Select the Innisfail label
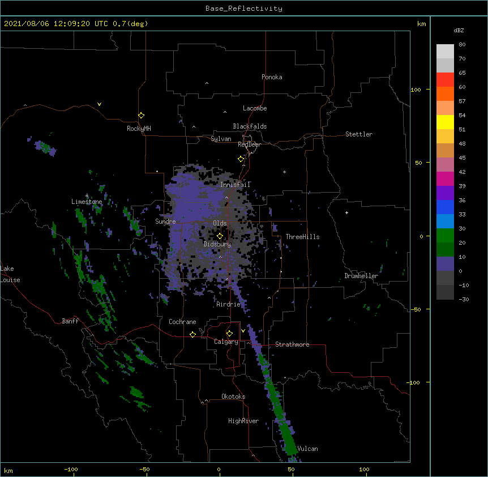The width and height of the screenshot is (488, 477). (236, 185)
